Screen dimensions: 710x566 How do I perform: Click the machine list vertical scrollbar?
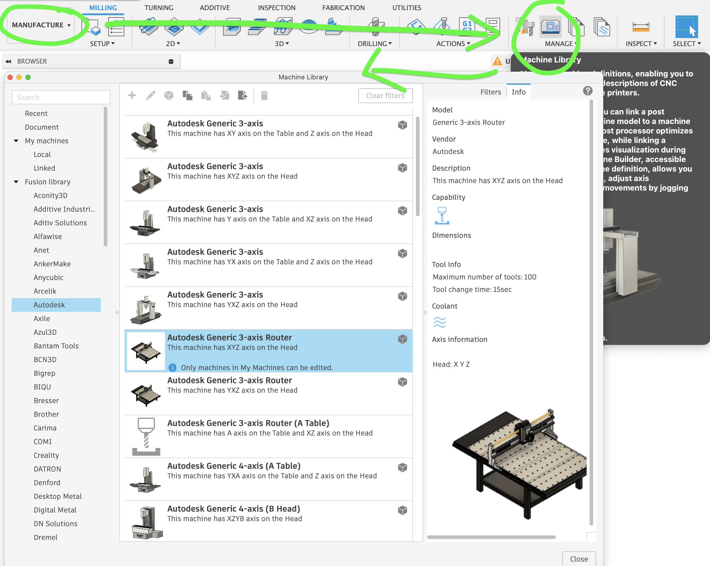[417, 166]
